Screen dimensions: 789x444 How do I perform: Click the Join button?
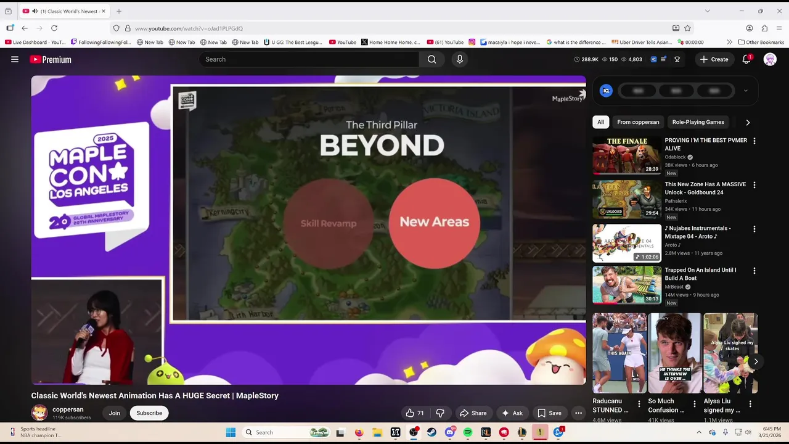tap(115, 413)
